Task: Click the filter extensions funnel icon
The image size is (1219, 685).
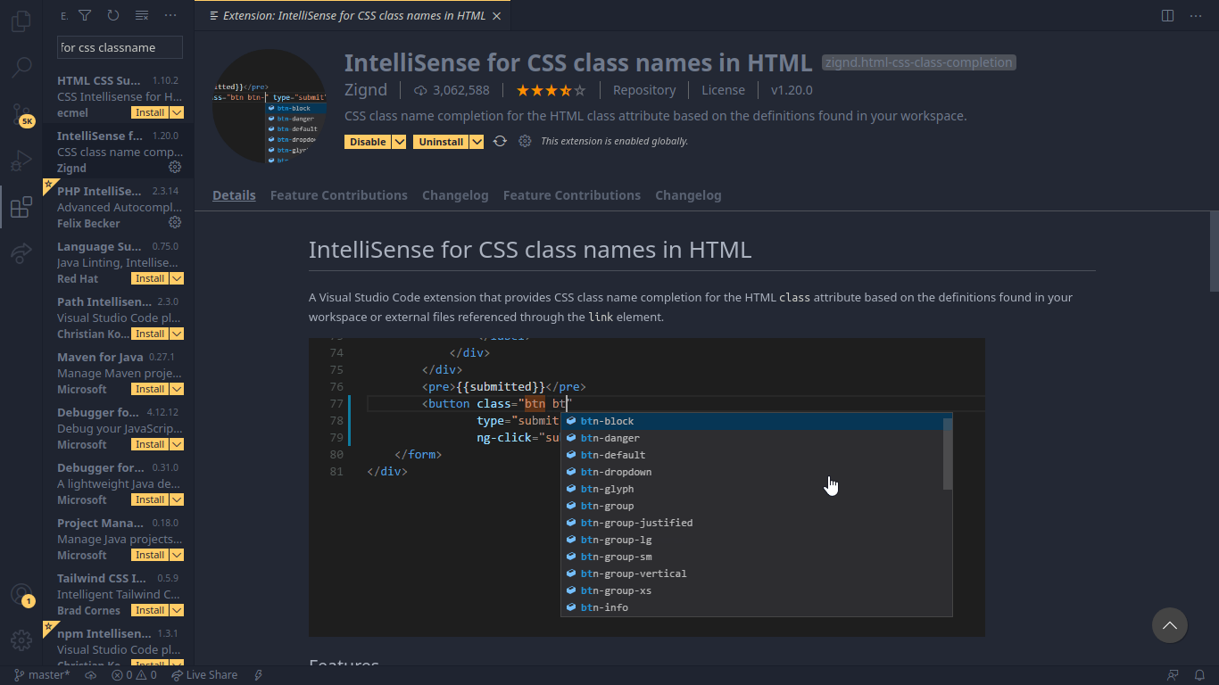Action: (x=85, y=15)
